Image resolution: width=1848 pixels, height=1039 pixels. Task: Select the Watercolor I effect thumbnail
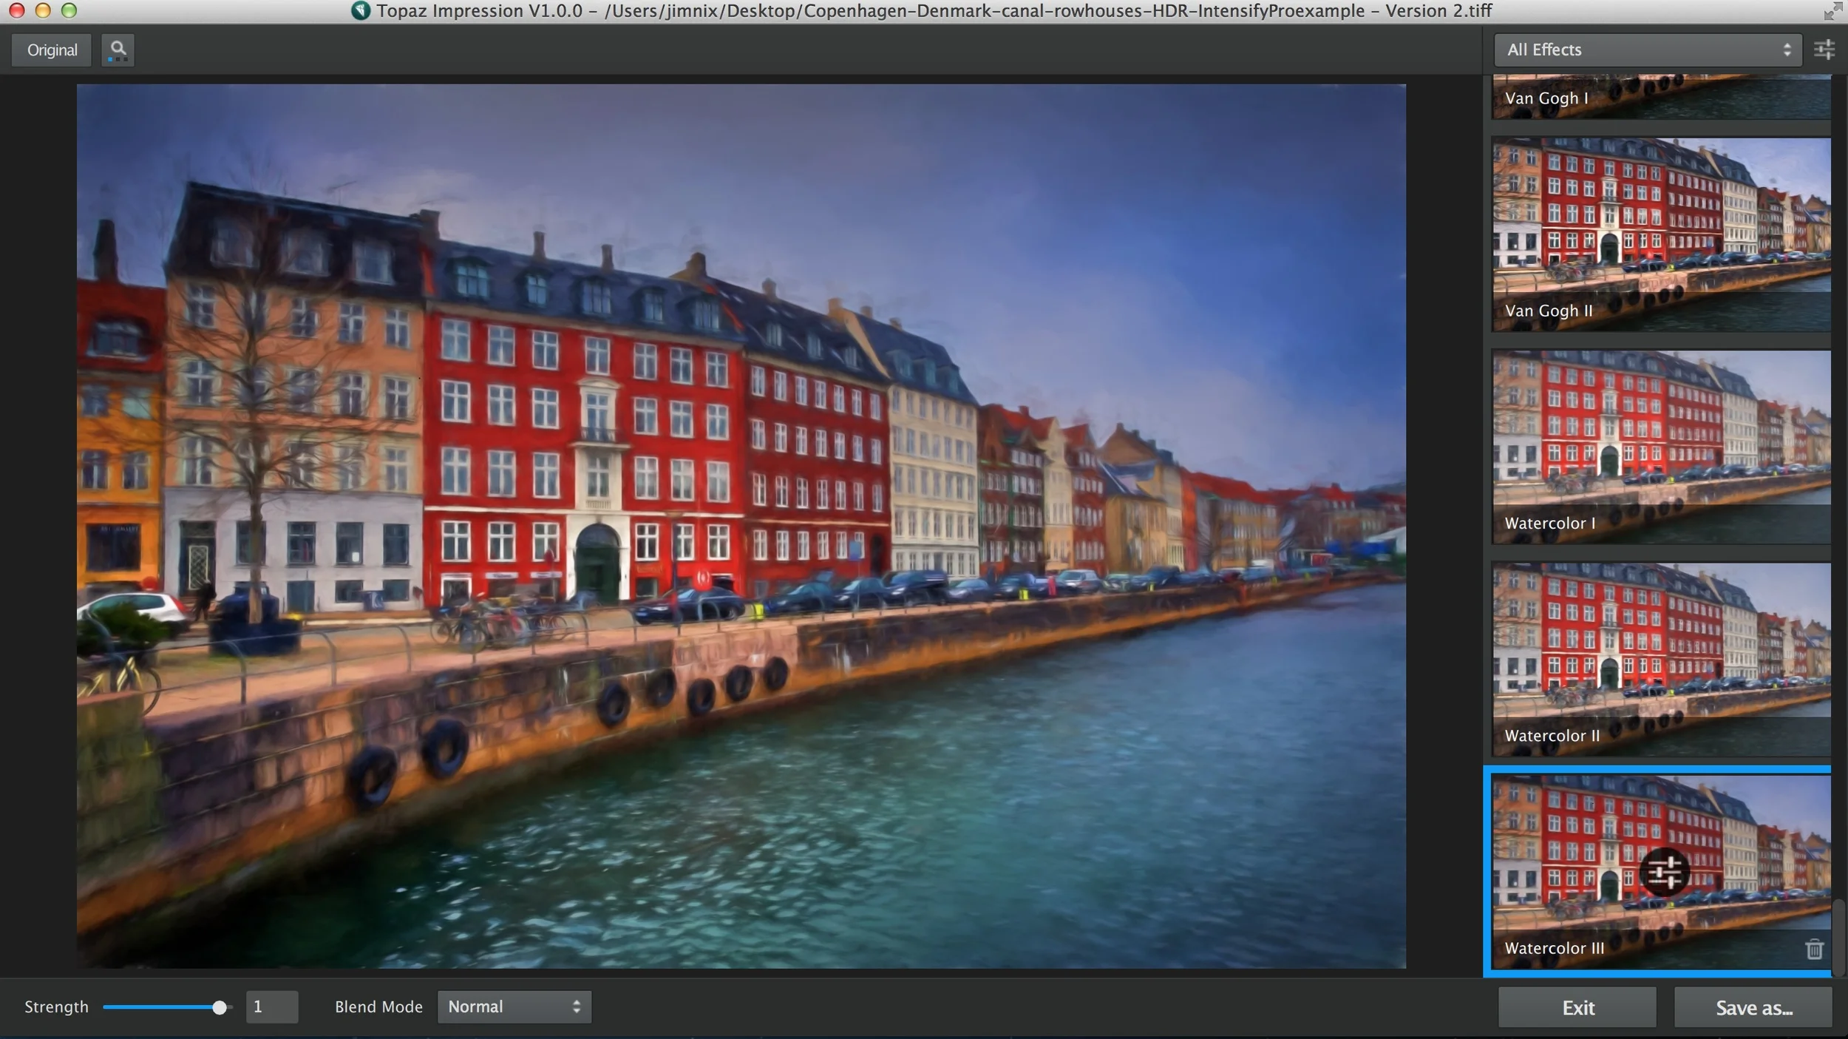tap(1661, 447)
